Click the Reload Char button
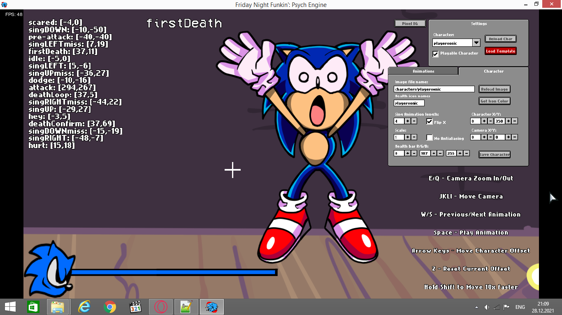The image size is (562, 315). click(500, 39)
